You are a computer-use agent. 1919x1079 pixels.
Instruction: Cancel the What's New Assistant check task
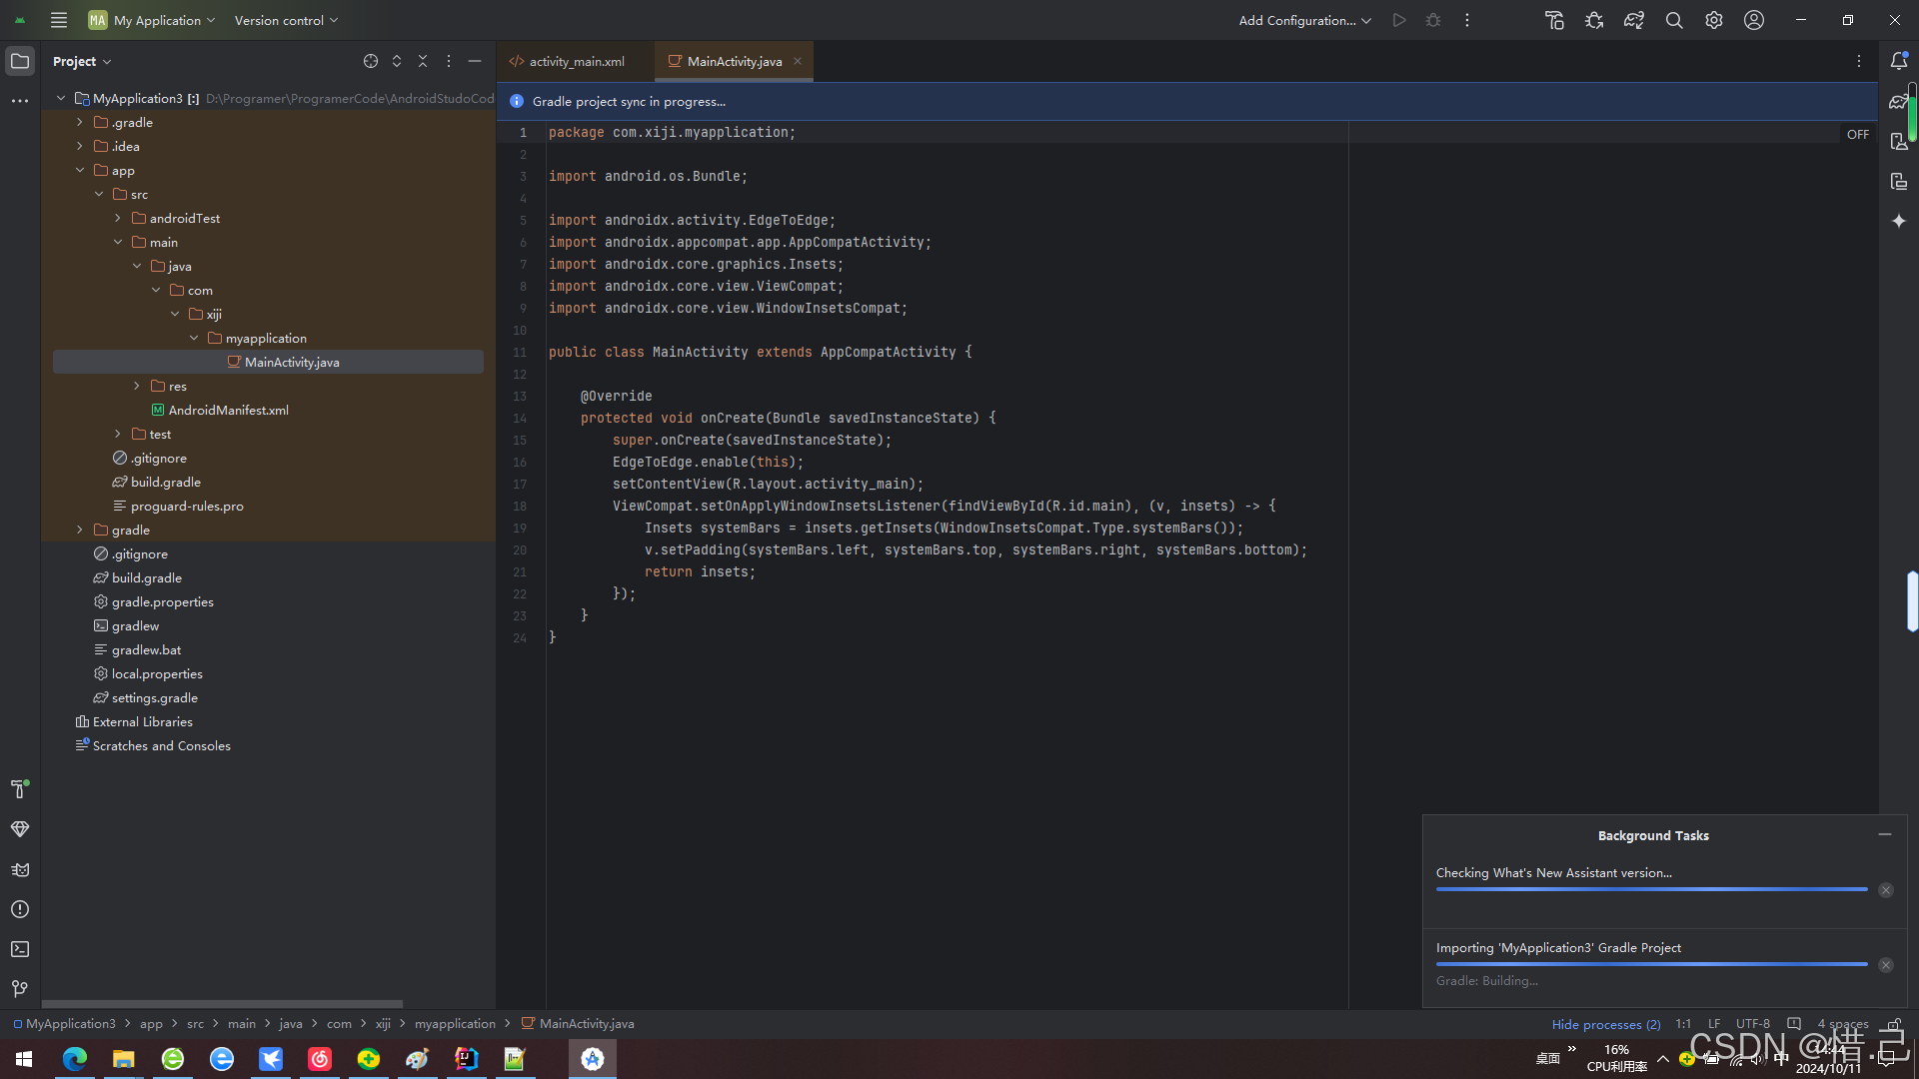[1886, 890]
